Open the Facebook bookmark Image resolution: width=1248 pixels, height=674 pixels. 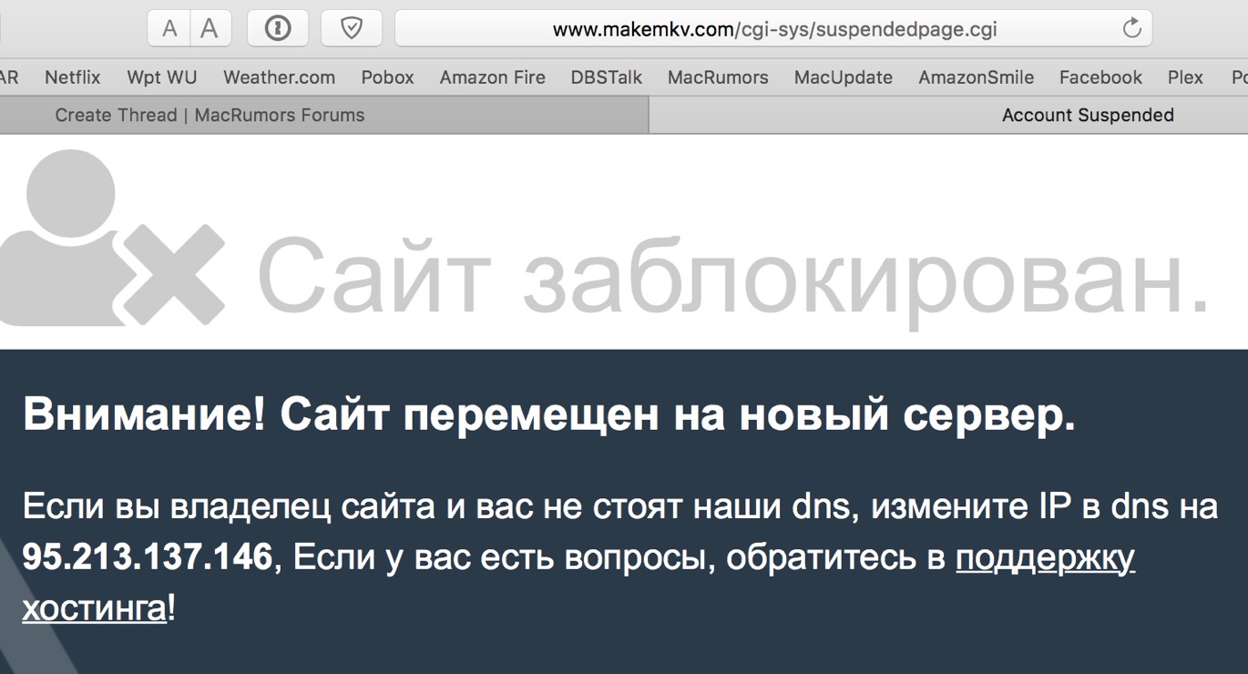coord(1100,77)
